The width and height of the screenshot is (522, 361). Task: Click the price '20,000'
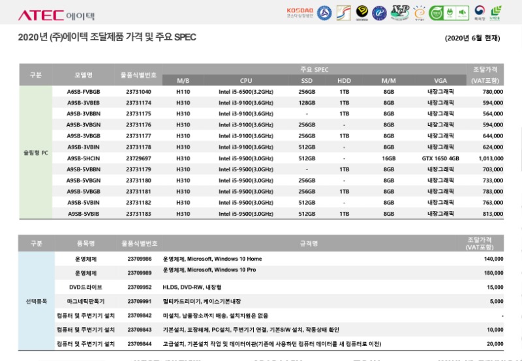(495, 344)
